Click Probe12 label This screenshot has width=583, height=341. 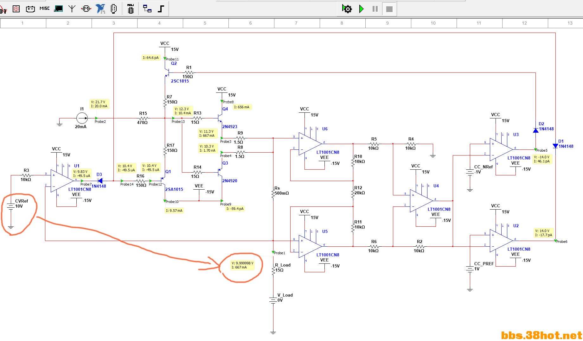[x=155, y=184]
